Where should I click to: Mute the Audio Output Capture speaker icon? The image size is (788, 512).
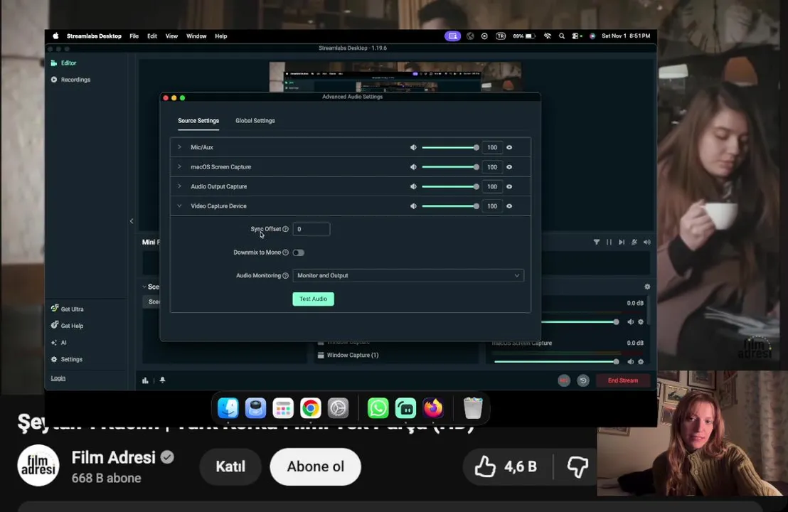[413, 186]
